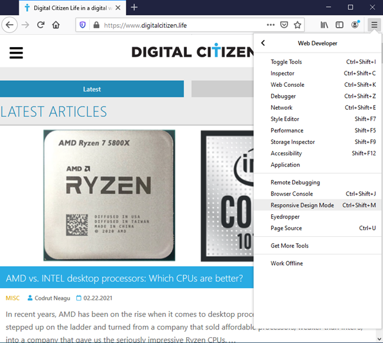Open the Web Console

(x=317, y=85)
